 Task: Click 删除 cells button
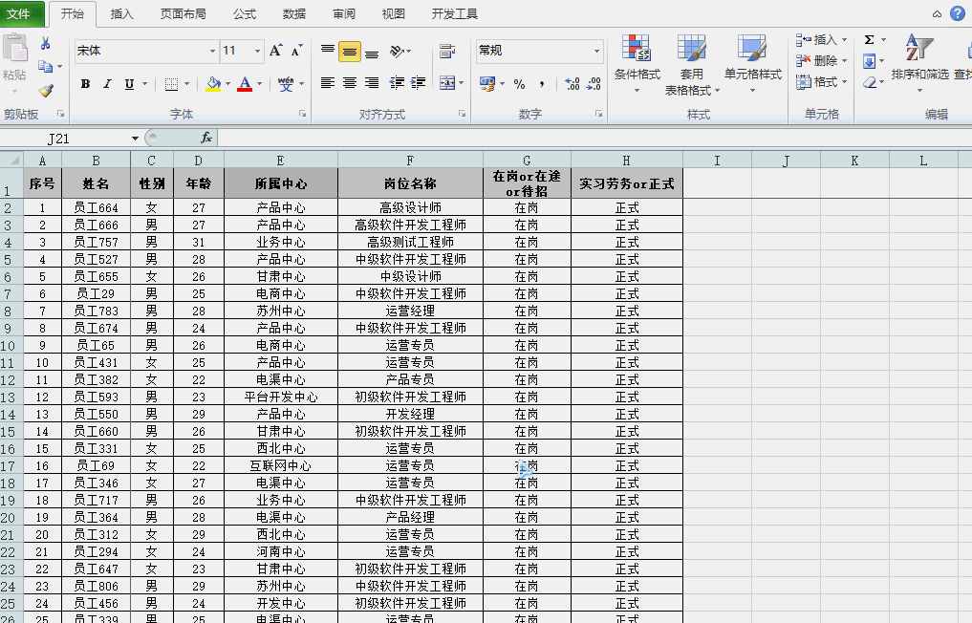click(x=821, y=61)
